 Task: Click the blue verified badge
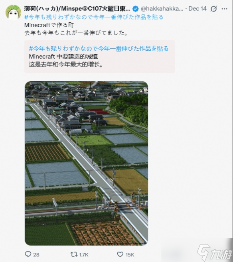pos(135,9)
